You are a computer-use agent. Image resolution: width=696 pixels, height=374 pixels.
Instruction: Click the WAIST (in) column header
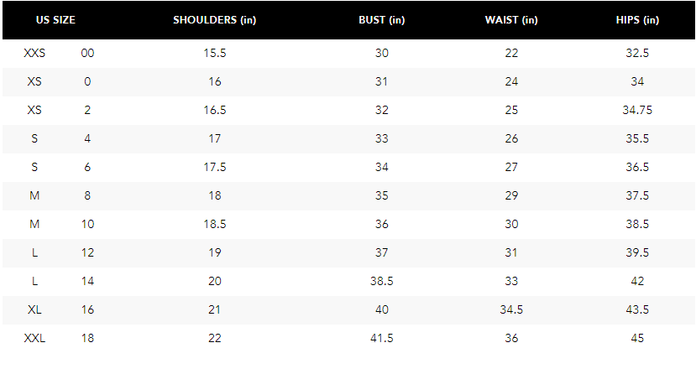tap(511, 20)
